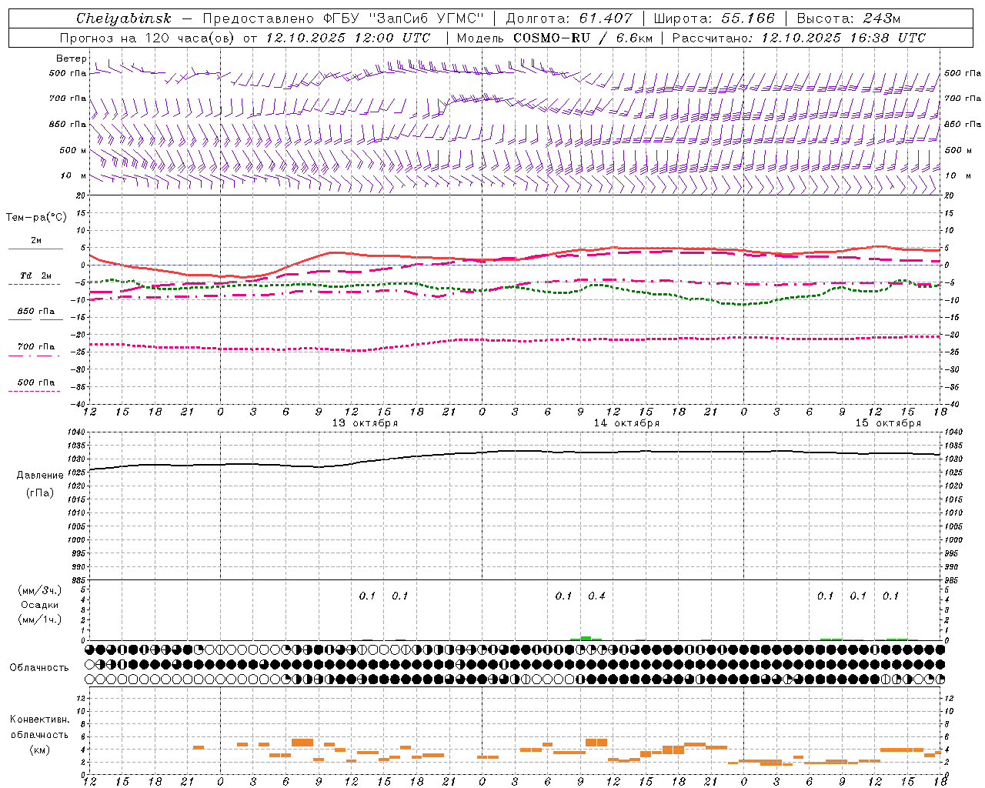Viewport: 985px width, 788px height.
Task: Click the '(мм/1ч.)' precipitation unit label
Action: 40,619
